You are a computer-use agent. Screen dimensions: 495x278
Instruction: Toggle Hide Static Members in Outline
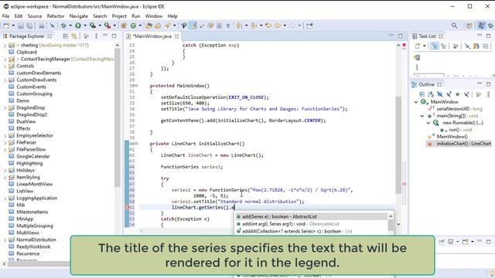point(449,94)
